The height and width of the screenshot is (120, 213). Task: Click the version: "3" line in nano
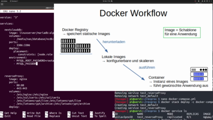tap(9, 17)
